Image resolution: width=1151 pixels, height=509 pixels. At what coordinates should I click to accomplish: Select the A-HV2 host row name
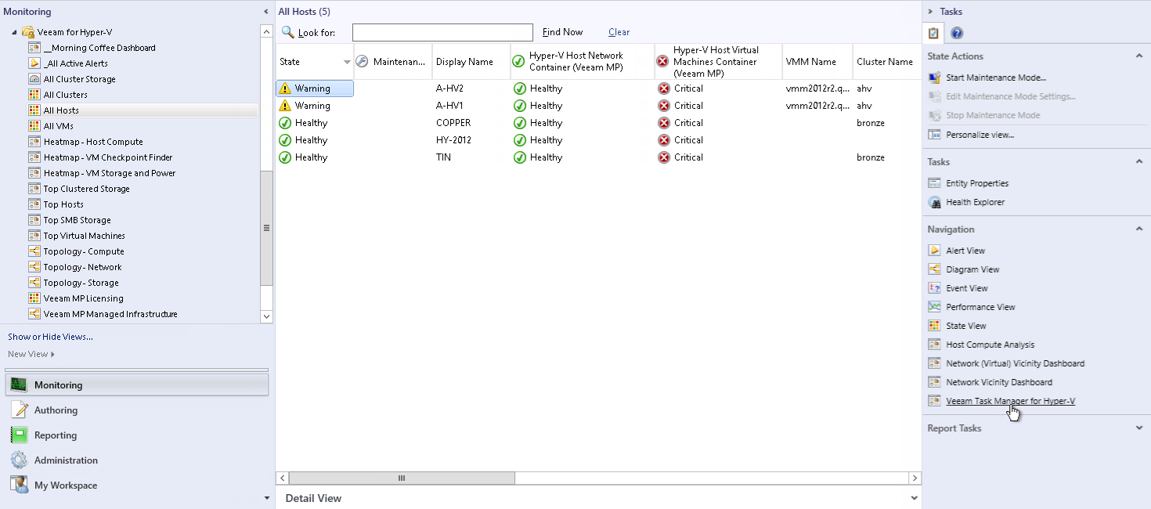(449, 88)
